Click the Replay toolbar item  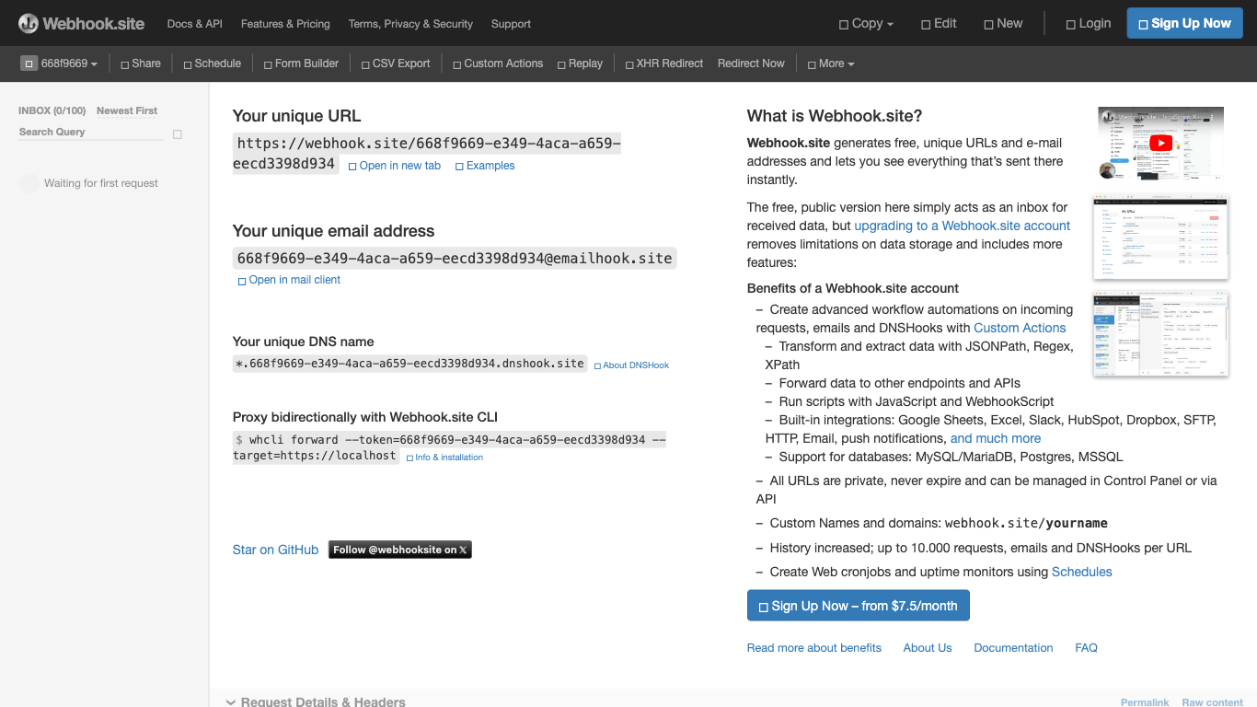(x=580, y=64)
